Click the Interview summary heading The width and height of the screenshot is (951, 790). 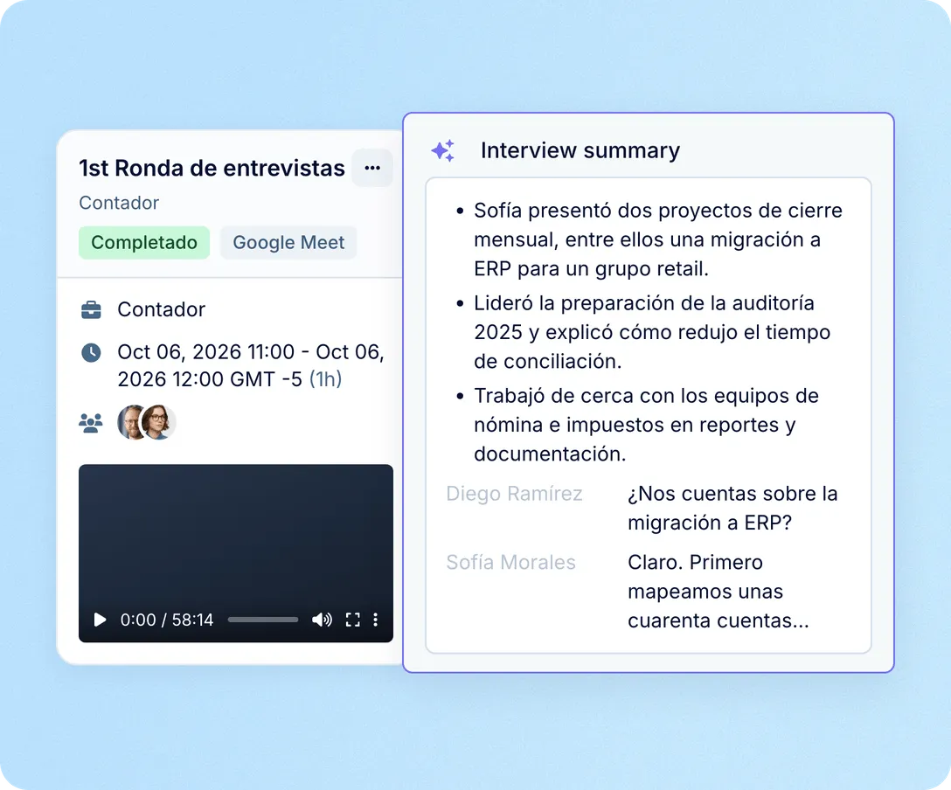pos(580,150)
